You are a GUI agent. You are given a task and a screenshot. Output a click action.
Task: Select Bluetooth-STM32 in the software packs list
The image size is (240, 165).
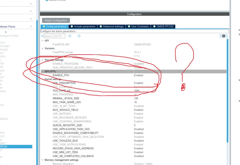(9, 36)
